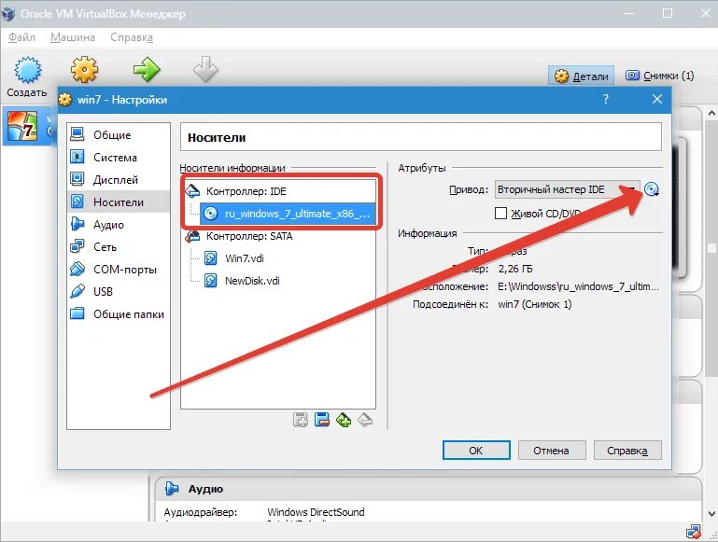Click scroll down arrow in the main window

click(x=711, y=514)
